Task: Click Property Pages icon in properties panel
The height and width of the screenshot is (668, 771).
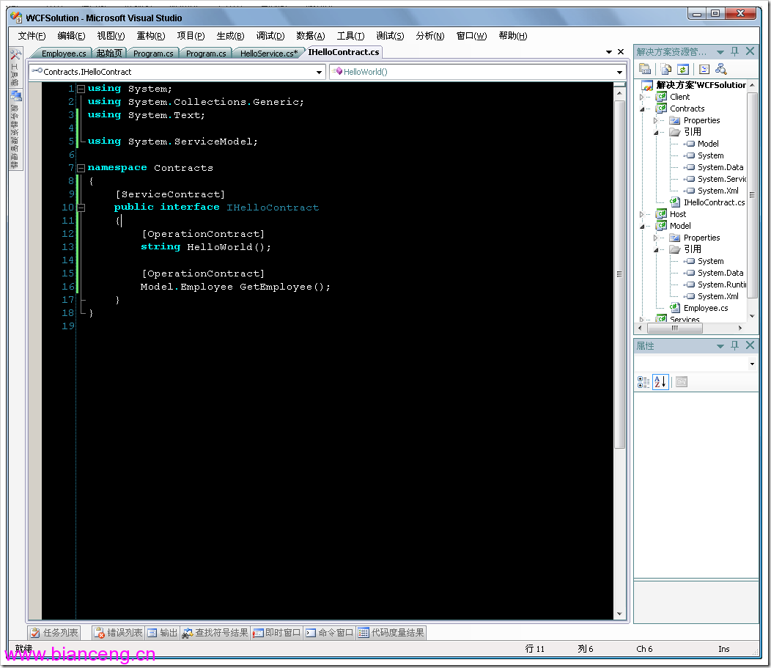Action: [x=682, y=382]
